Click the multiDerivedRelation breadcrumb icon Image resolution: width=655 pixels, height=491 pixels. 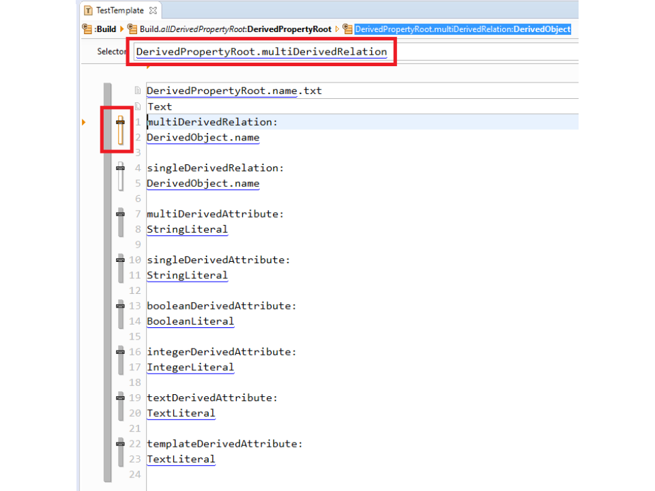pos(349,29)
